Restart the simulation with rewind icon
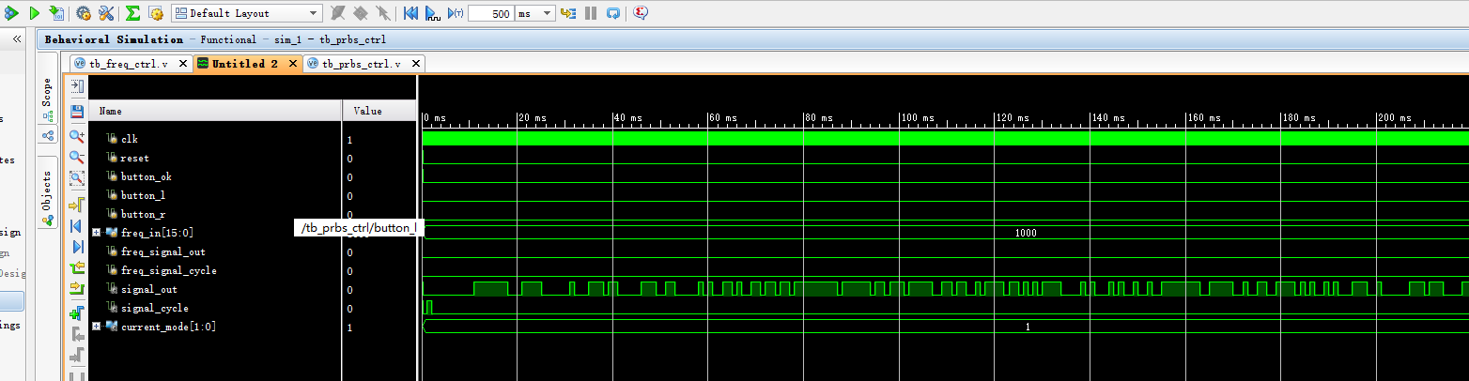Screen dimensions: 1469x381 click(410, 13)
